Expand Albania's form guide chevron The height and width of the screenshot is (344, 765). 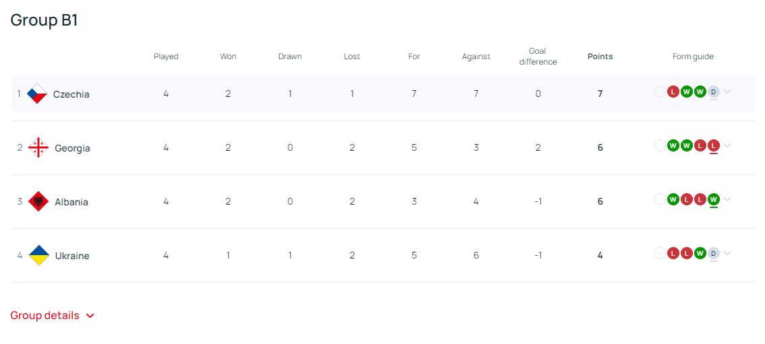pos(727,199)
